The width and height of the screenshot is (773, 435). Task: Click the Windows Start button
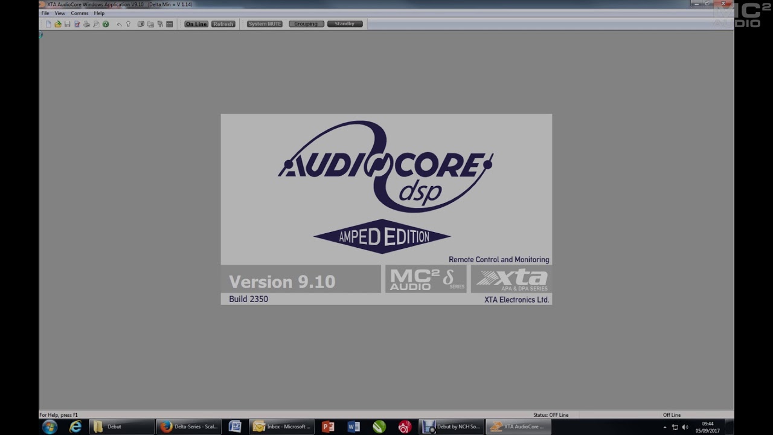coord(50,427)
